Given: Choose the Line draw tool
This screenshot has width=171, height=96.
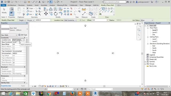Looking at the screenshot, I should (100, 9).
